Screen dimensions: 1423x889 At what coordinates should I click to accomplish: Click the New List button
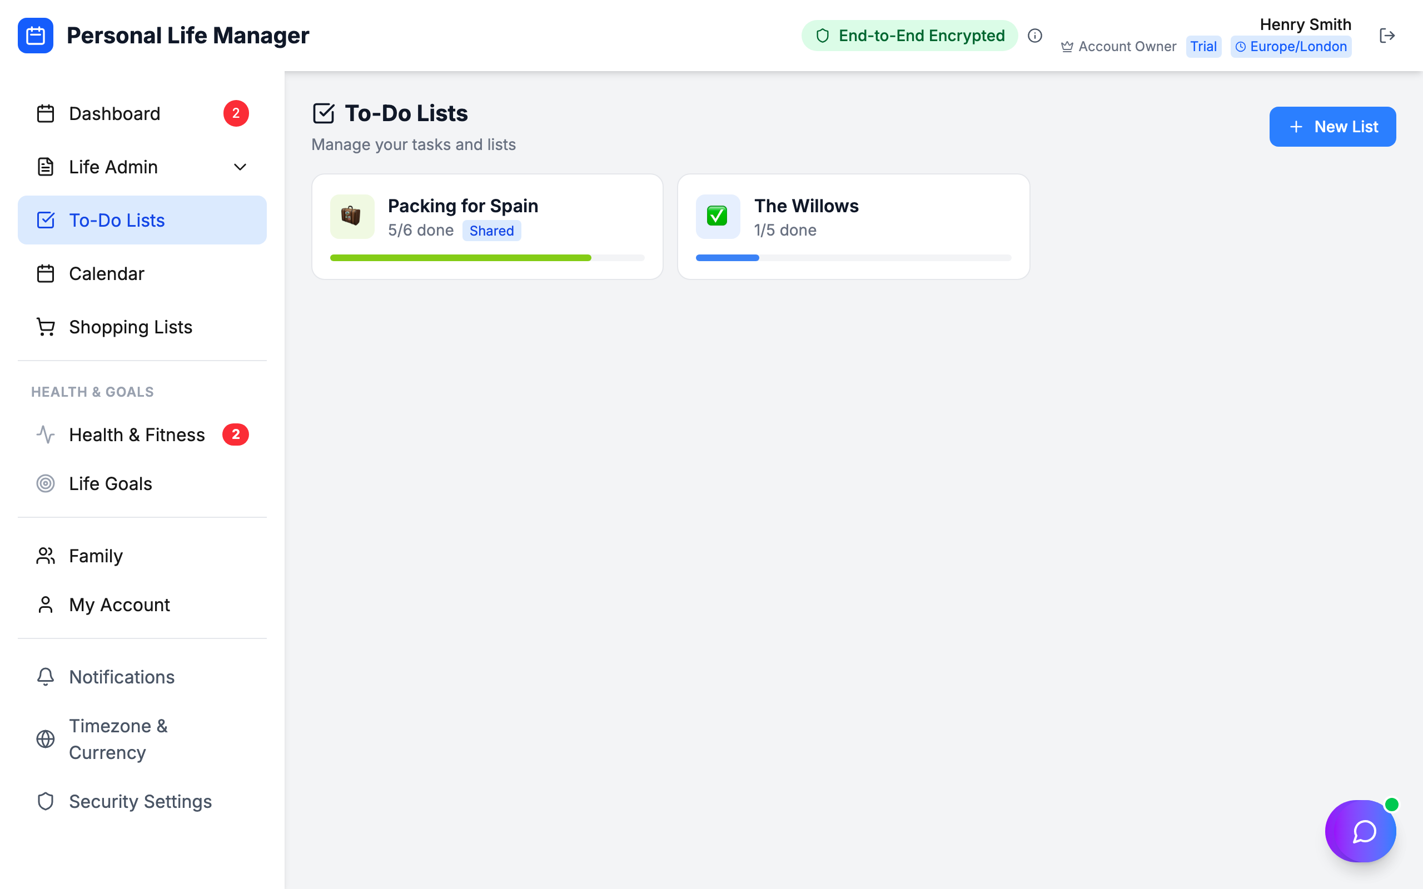(x=1332, y=127)
